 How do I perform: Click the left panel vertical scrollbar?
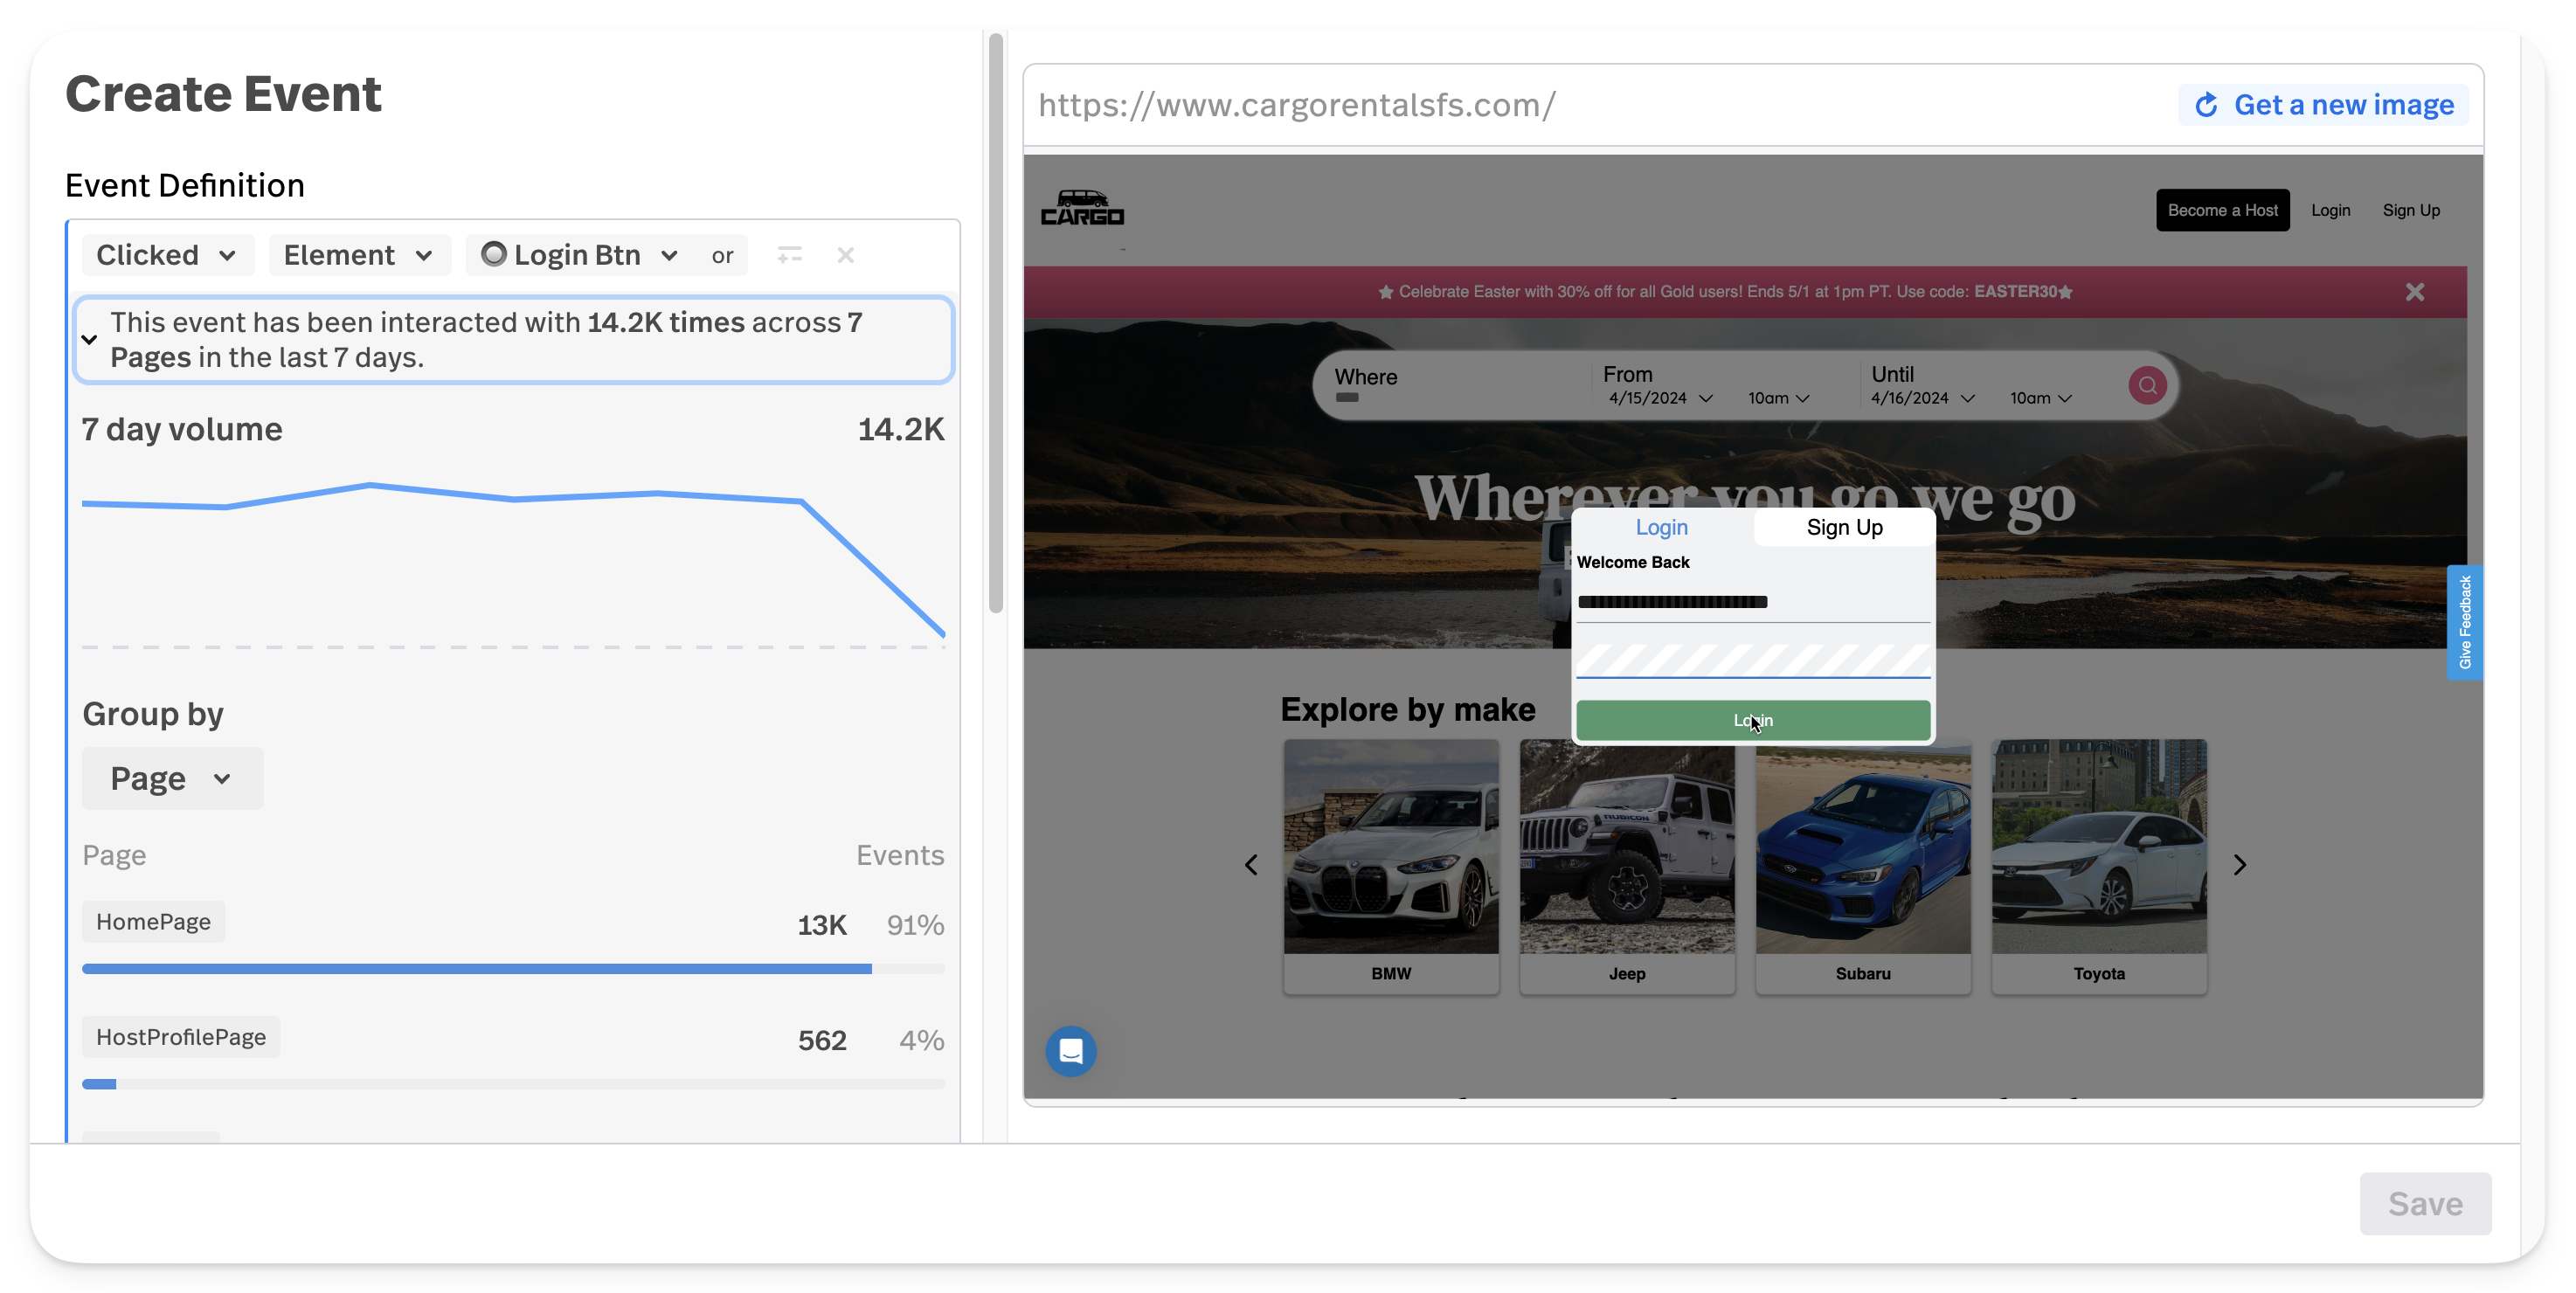coord(995,324)
